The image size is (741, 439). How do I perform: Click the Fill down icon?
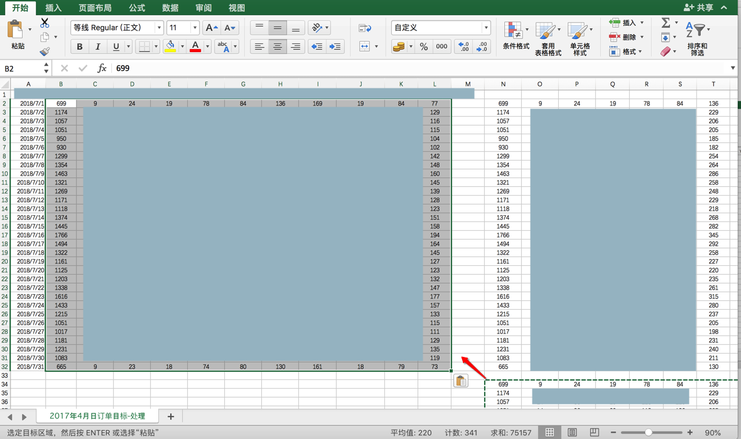[666, 37]
